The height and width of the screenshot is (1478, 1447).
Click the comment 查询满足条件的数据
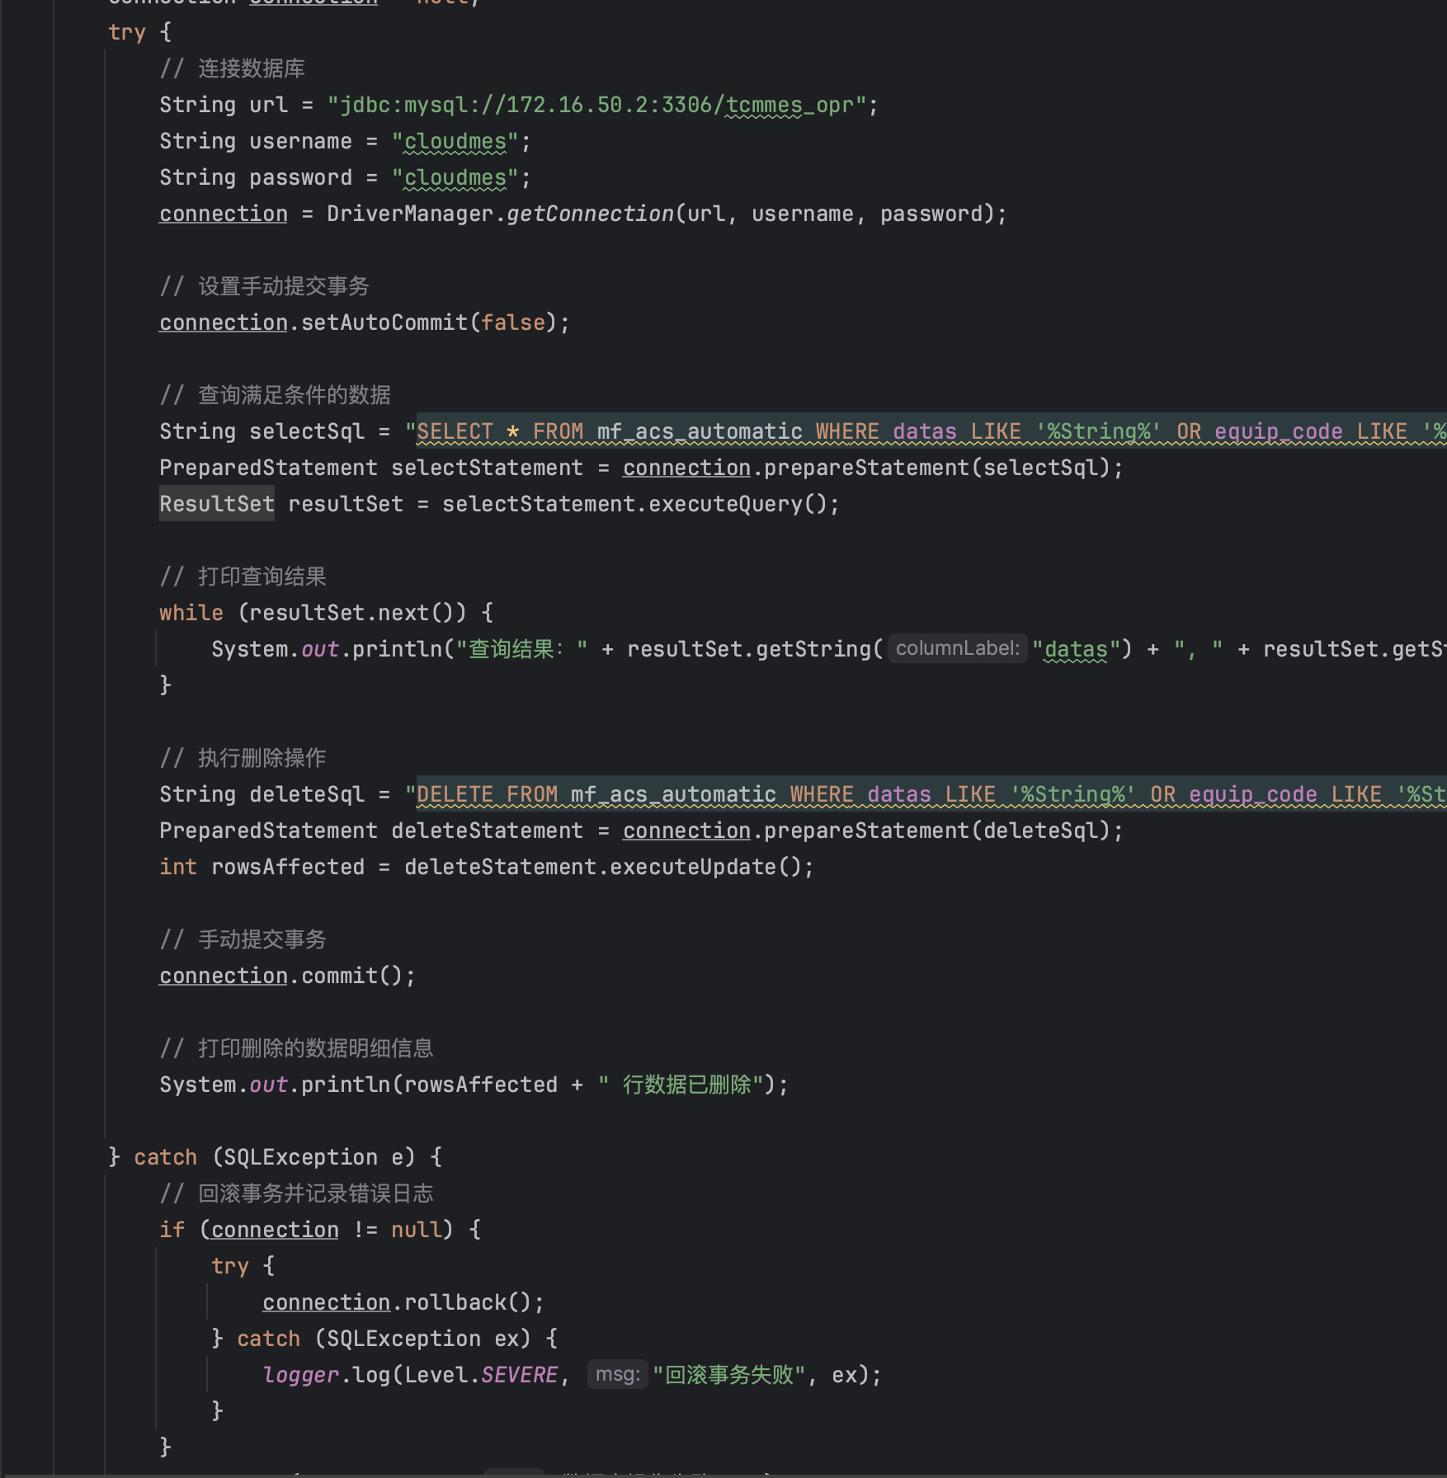pyautogui.click(x=275, y=395)
